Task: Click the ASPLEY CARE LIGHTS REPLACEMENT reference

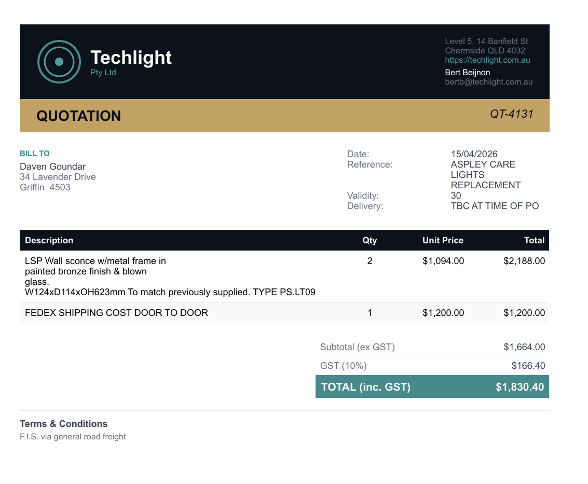Action: point(486,175)
